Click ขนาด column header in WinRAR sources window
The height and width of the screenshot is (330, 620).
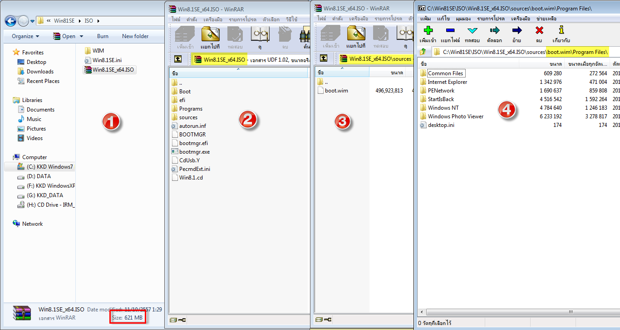[x=387, y=73]
